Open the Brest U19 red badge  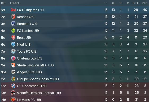(x=13, y=37)
